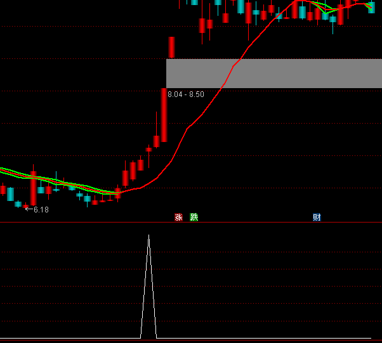The height and width of the screenshot is (343, 382).
Task: Select the tall red candle just below the gray zone
Action: coord(164,115)
